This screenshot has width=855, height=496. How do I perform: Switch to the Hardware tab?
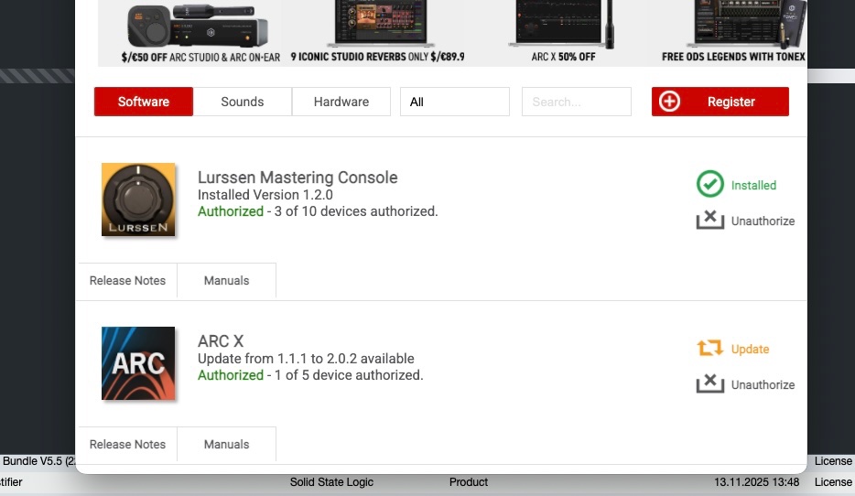(x=341, y=102)
